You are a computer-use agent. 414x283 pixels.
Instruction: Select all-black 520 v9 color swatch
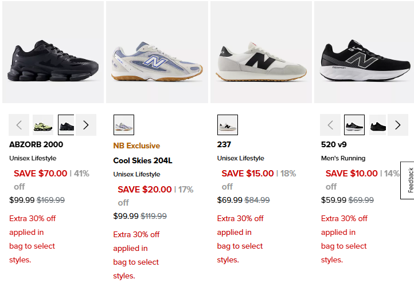[x=377, y=125]
